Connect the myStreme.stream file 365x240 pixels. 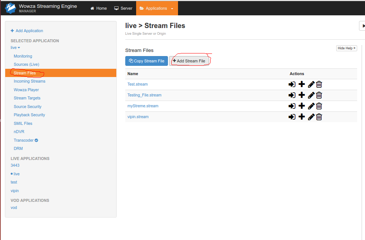click(292, 106)
